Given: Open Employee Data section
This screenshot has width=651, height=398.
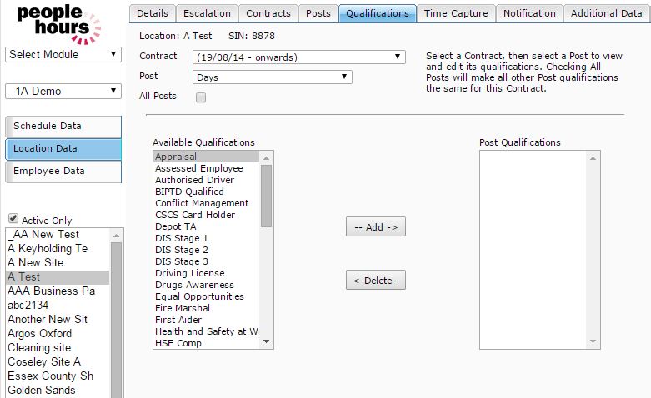Looking at the screenshot, I should point(63,172).
